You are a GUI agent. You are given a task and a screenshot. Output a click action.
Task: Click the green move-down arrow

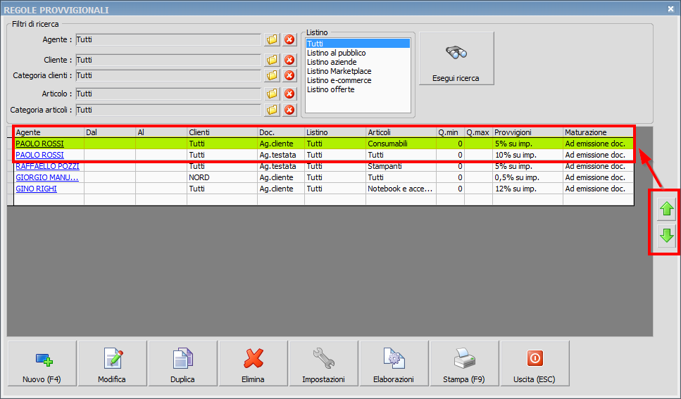click(666, 236)
